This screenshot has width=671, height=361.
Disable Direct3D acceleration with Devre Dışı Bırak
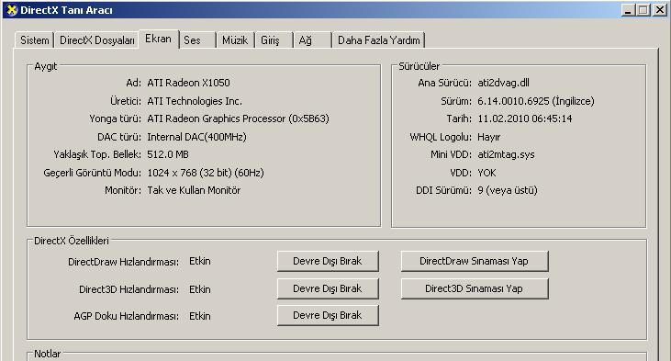pyautogui.click(x=328, y=288)
